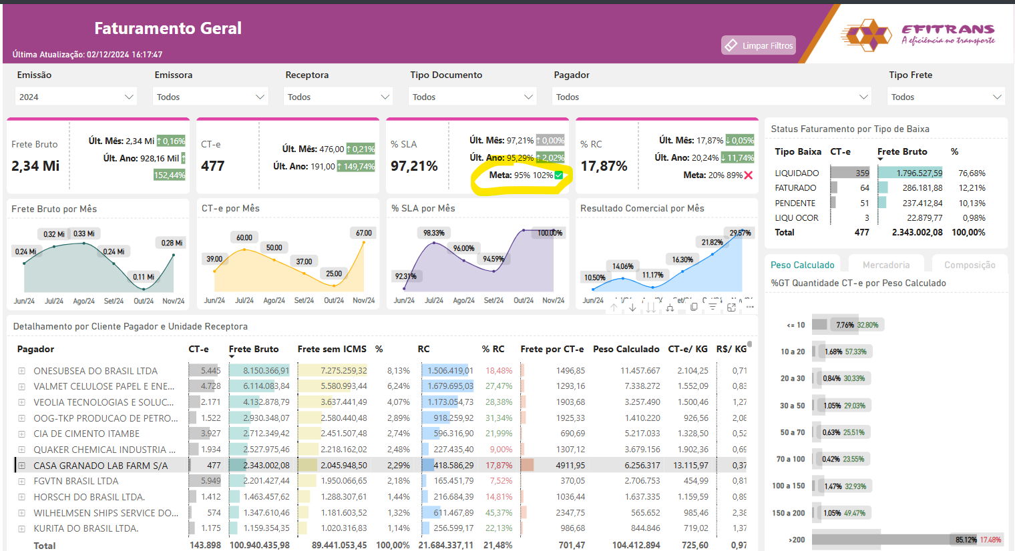Click the 0.11 Mi point in Frete Bruto chart
The width and height of the screenshot is (1015, 551).
coord(144,289)
